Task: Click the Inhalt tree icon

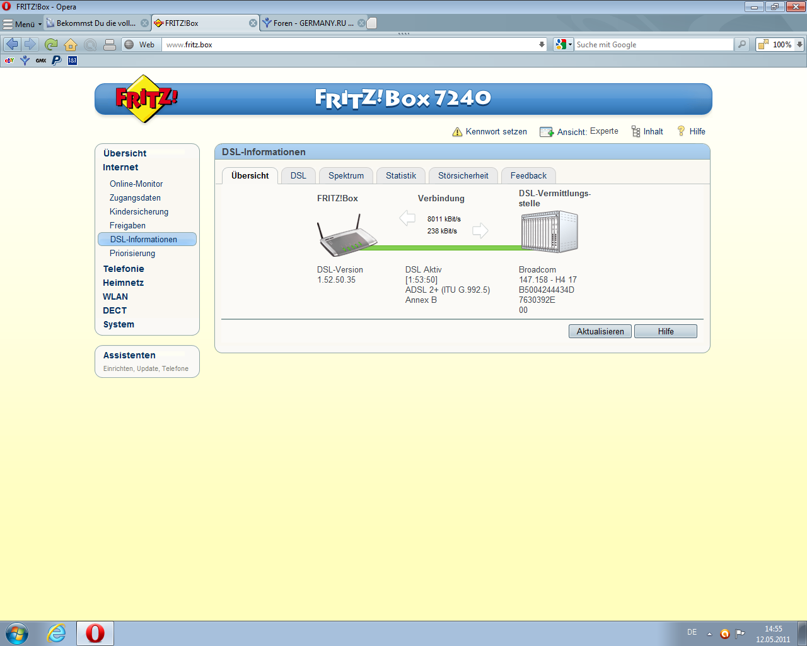Action: click(636, 131)
